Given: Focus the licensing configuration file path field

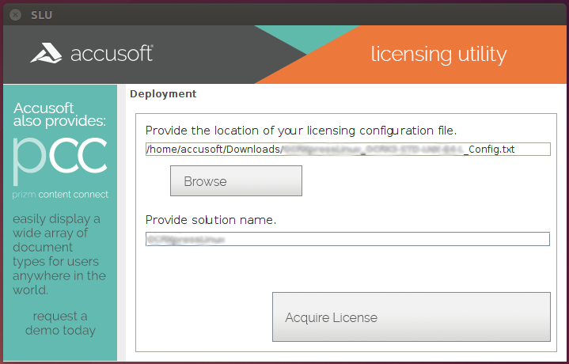Looking at the screenshot, I should (347, 149).
